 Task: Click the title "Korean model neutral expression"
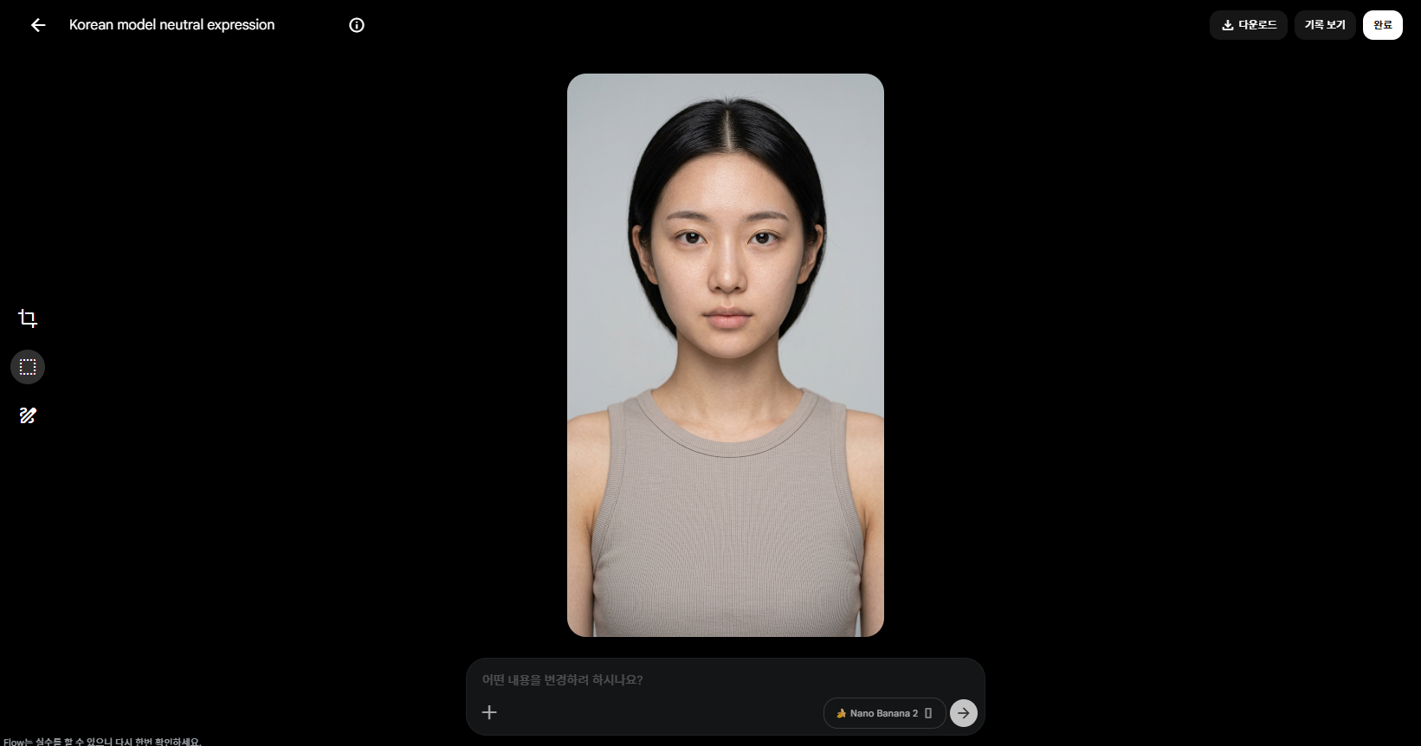pos(172,25)
